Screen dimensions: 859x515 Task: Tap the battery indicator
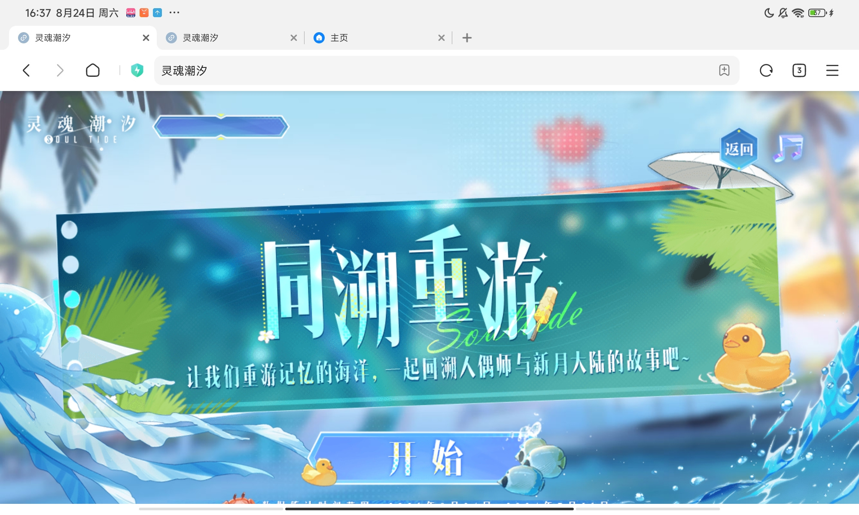pyautogui.click(x=818, y=13)
